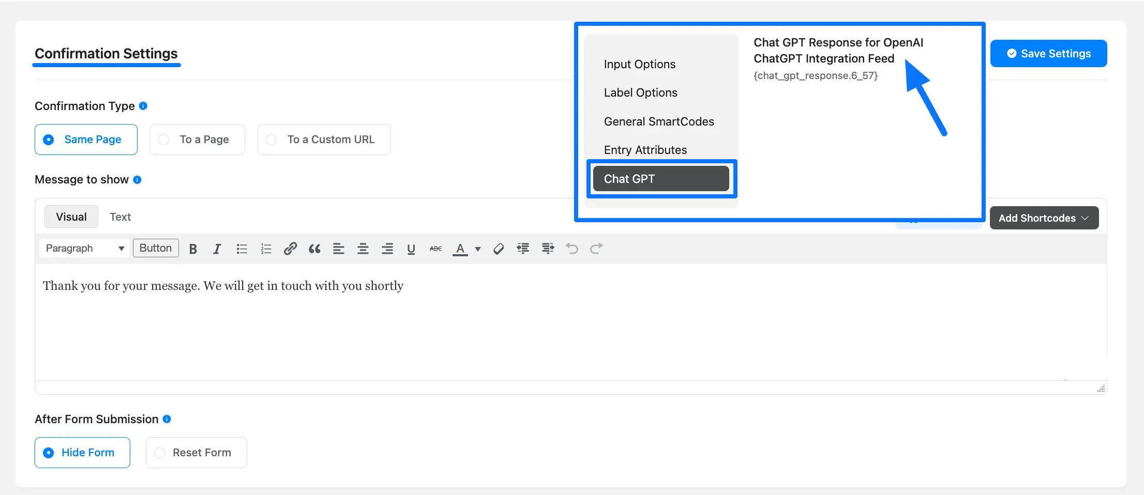The image size is (1144, 495).
Task: Click the insert link icon
Action: (x=290, y=249)
